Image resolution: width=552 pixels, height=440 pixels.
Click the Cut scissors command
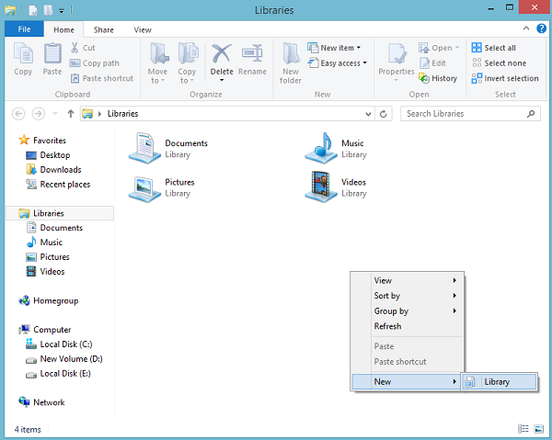(83, 48)
